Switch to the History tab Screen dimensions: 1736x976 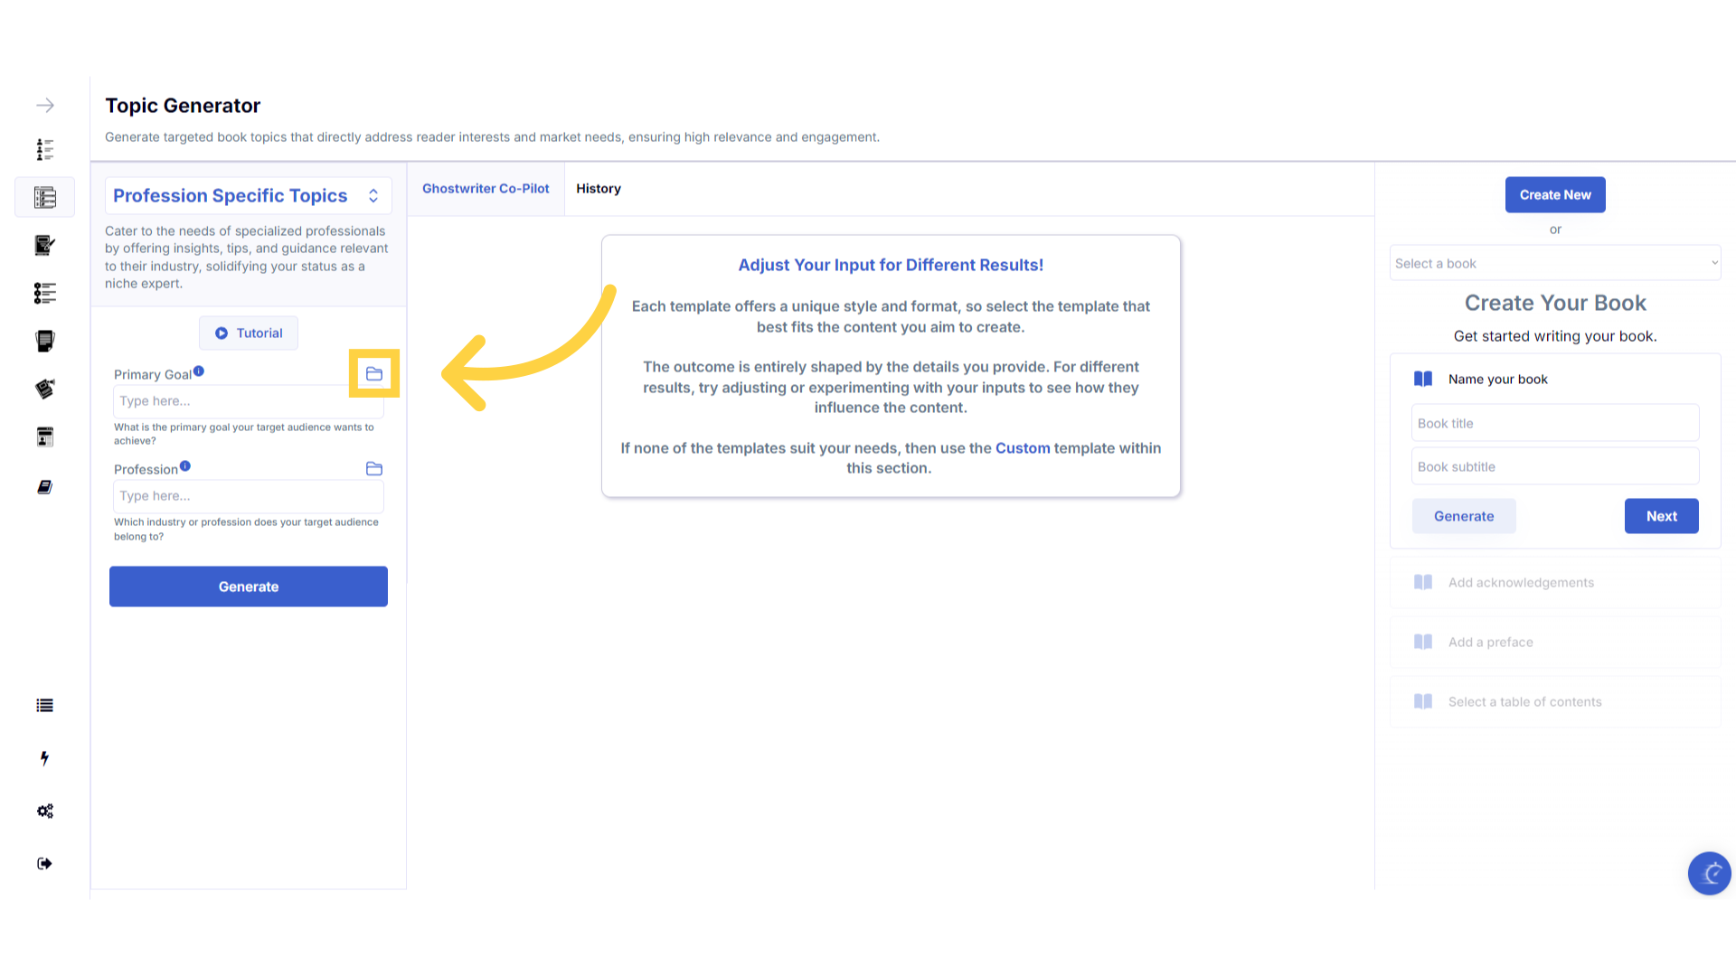point(599,189)
